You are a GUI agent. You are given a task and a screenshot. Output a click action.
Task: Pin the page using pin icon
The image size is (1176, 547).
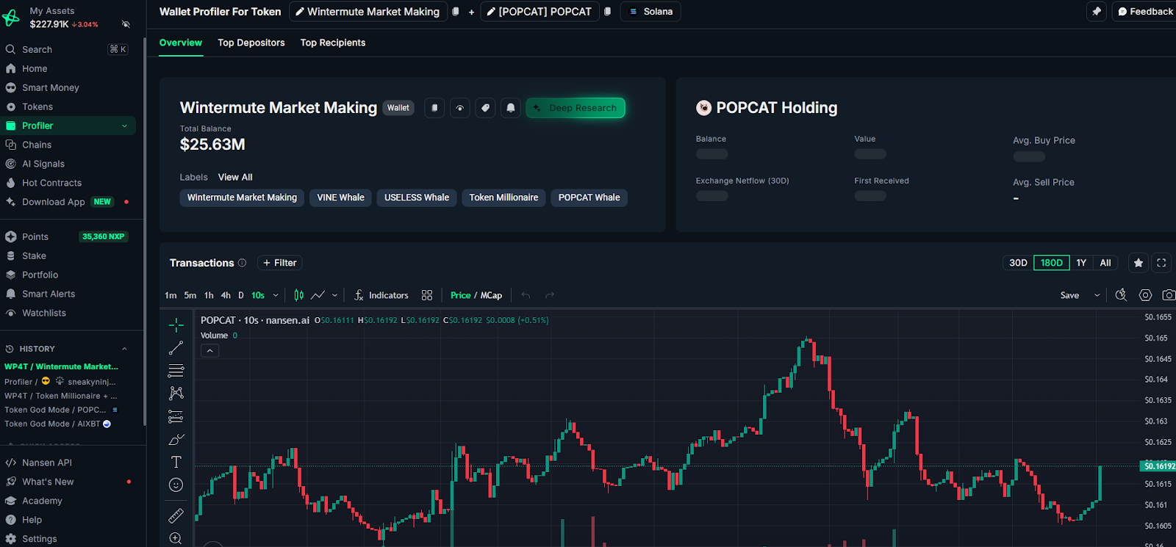coord(1096,12)
